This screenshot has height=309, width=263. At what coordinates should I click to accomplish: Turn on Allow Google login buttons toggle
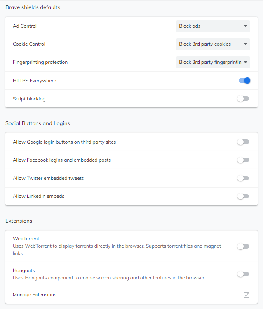(x=243, y=142)
